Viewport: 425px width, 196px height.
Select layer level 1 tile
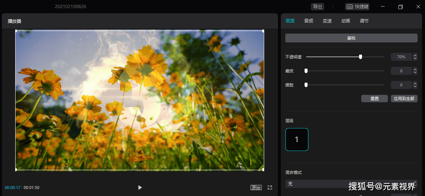pyautogui.click(x=297, y=140)
